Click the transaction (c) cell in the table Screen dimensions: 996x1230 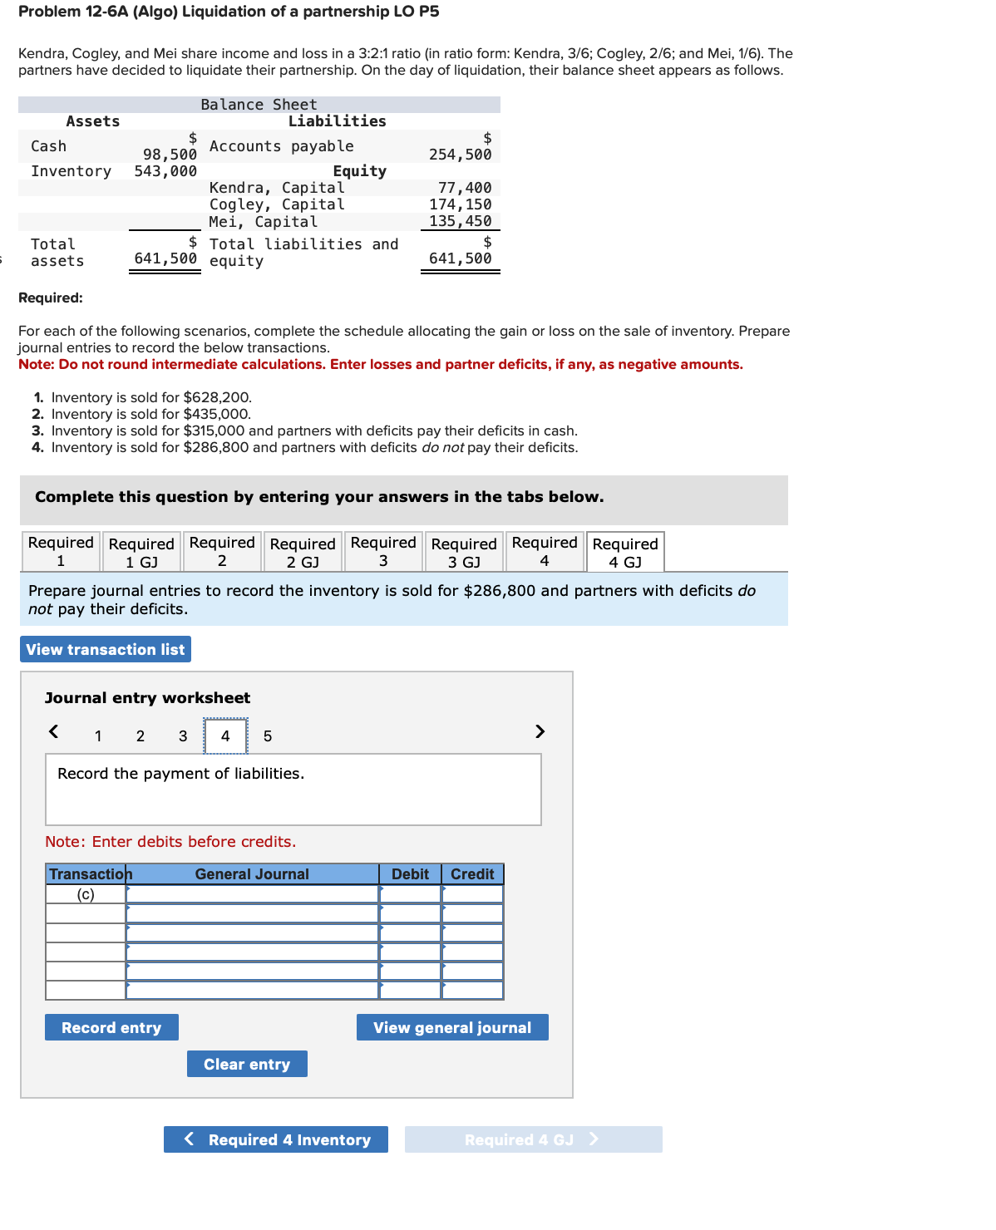[x=84, y=893]
